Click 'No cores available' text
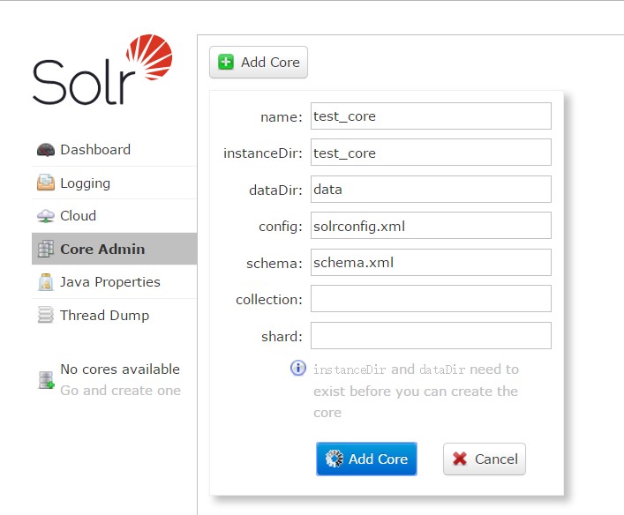Viewport: 624px width, 515px height. (120, 369)
